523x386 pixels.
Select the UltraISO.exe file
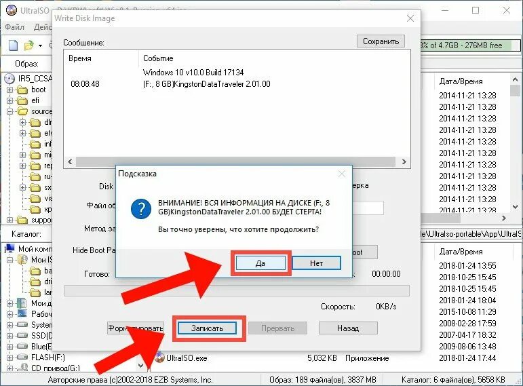tap(187, 358)
